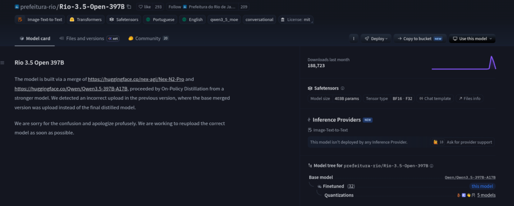The width and height of the screenshot is (514, 206).
Task: Open the list of 293 likes
Action: point(158,6)
